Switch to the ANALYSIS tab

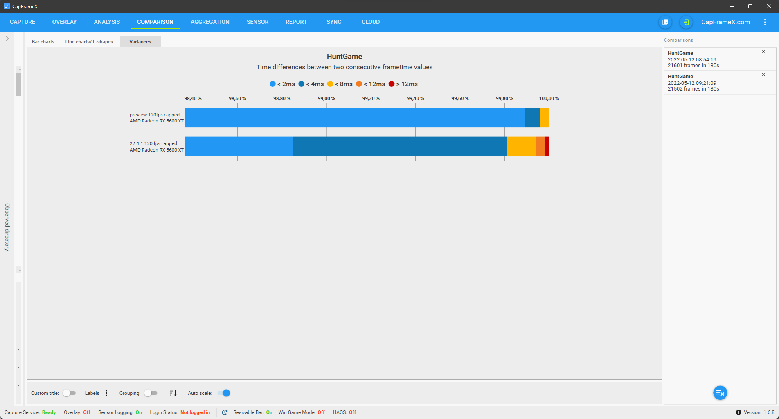pos(107,22)
